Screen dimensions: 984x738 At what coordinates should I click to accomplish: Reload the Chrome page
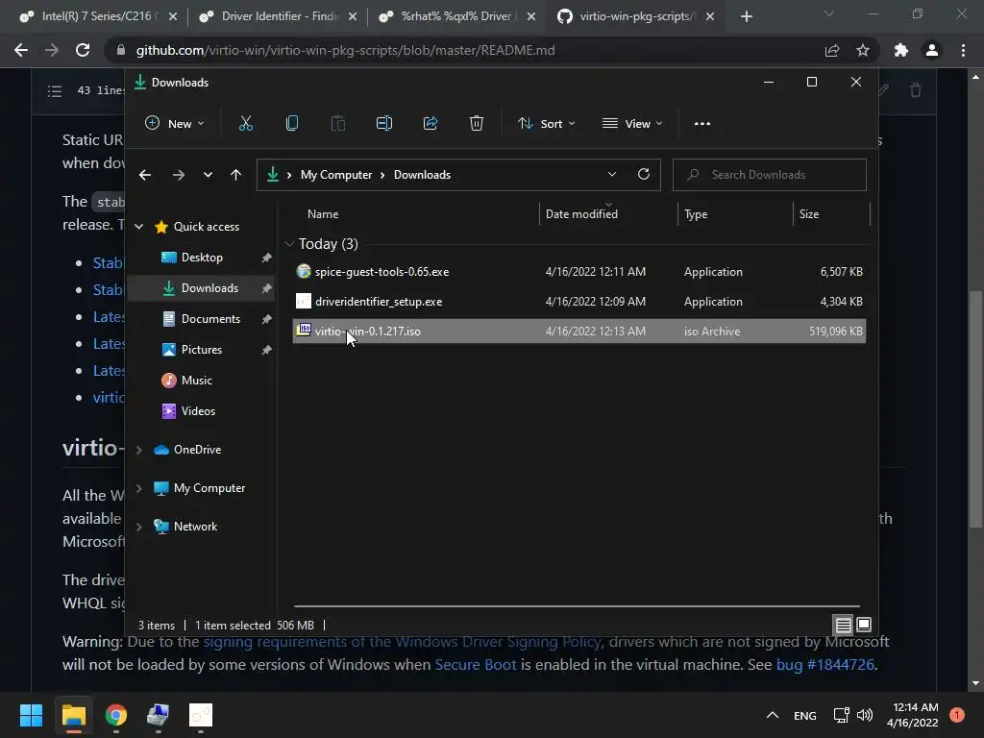(83, 50)
